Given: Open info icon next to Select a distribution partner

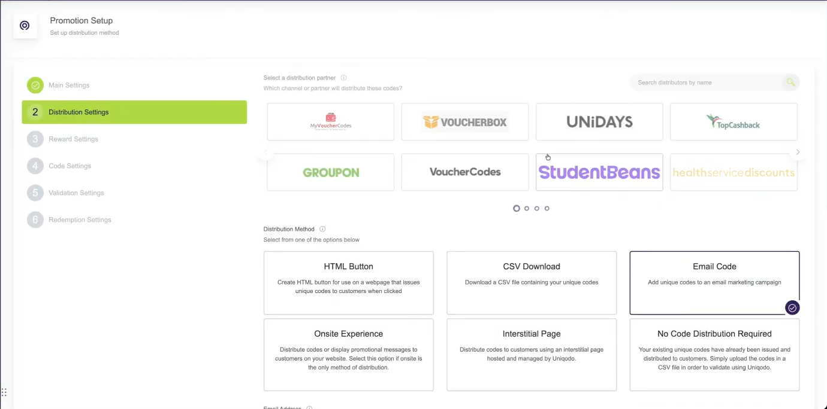Looking at the screenshot, I should 344,78.
